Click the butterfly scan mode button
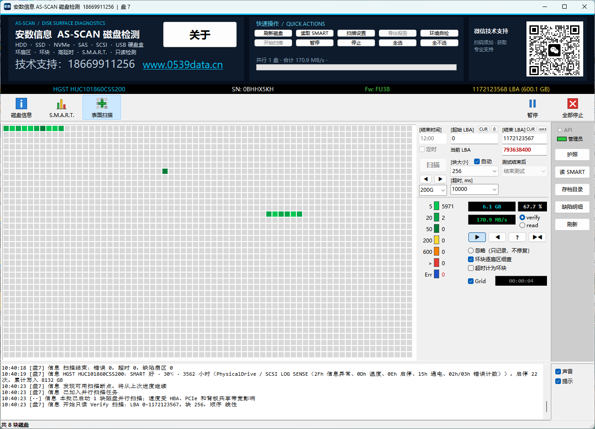The height and width of the screenshot is (429, 595). (537, 237)
